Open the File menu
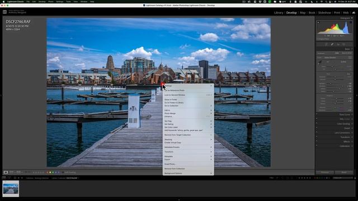The height and width of the screenshot is (201, 358). (x=28, y=2)
